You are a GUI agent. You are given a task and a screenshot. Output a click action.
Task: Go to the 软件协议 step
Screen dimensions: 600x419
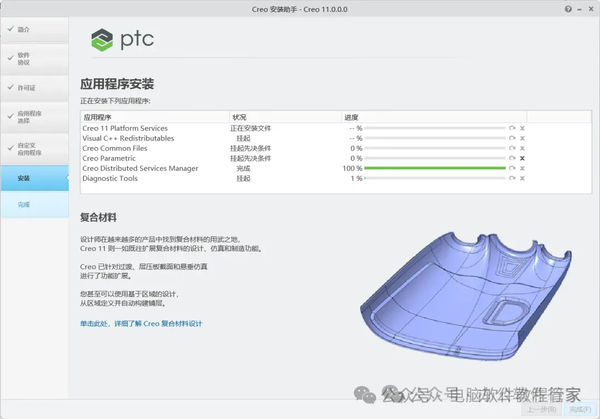point(35,58)
